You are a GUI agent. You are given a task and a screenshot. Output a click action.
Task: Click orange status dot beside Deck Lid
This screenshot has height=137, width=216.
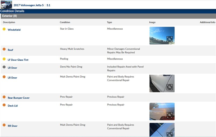point(4,105)
